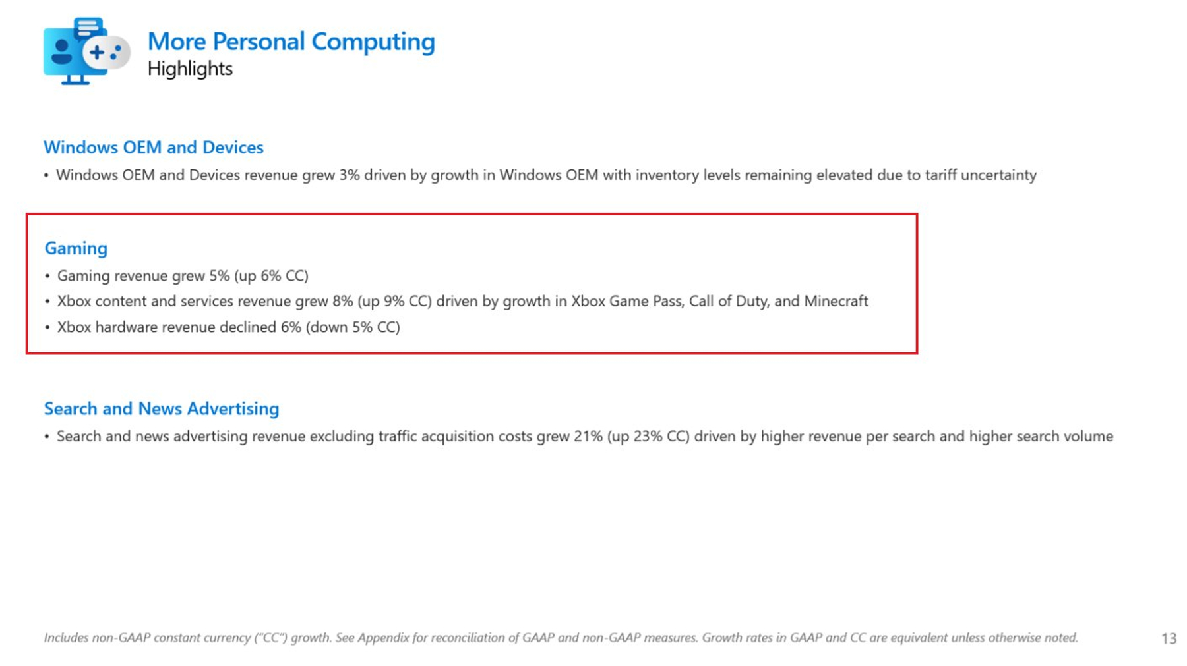This screenshot has width=1187, height=666.
Task: Click the non-GAAP constant currency footnote
Action: tap(561, 638)
